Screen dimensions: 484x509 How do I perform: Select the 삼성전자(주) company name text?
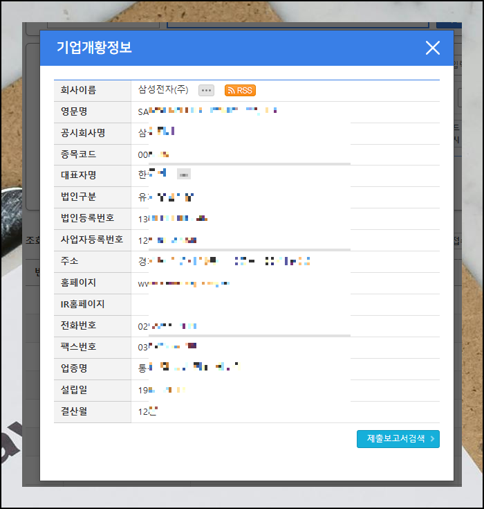(x=163, y=89)
